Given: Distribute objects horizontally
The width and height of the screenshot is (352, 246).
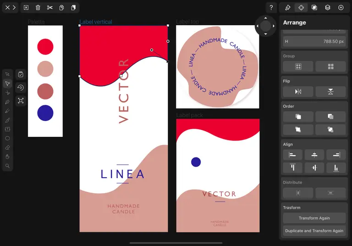Looking at the screenshot, I should (x=298, y=193).
